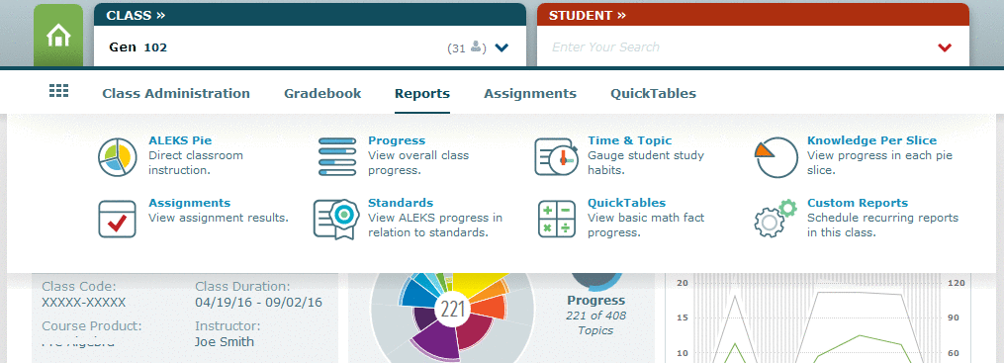1004x363 pixels.
Task: Open the QuickTables navigation tab
Action: tap(653, 94)
